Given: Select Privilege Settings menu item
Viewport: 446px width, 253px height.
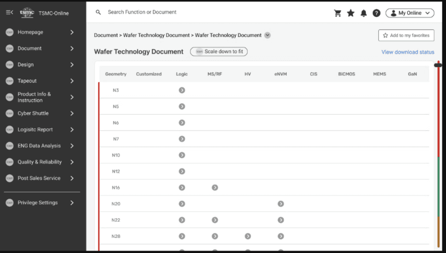Looking at the screenshot, I should point(40,202).
